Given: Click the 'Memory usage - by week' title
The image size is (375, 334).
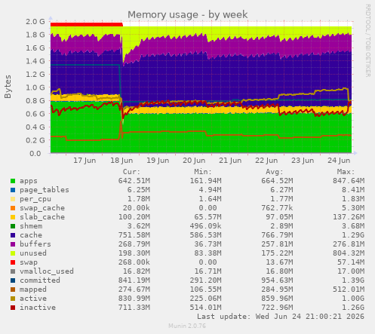Looking at the screenshot, I should pyautogui.click(x=188, y=14).
